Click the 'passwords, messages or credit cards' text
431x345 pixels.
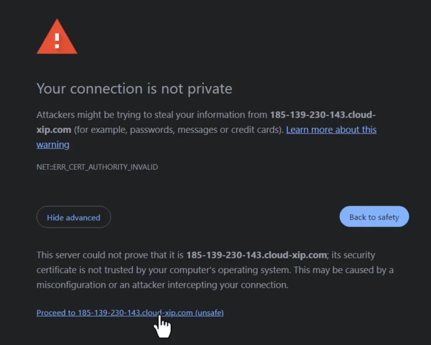(x=205, y=130)
